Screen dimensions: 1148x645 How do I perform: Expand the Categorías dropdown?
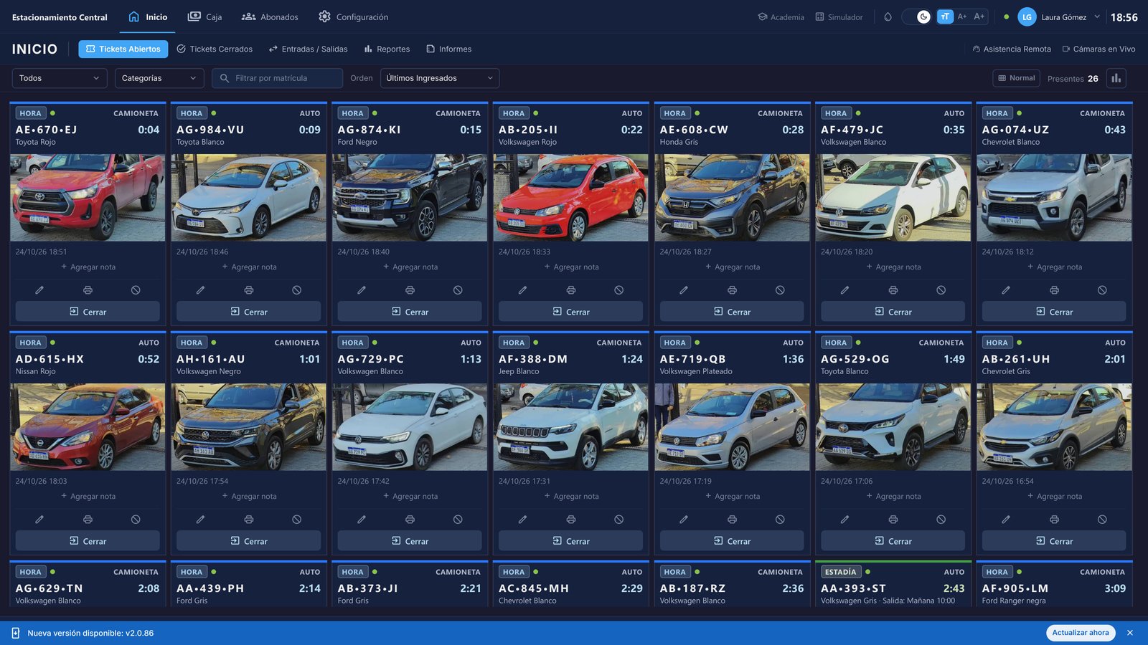(159, 78)
